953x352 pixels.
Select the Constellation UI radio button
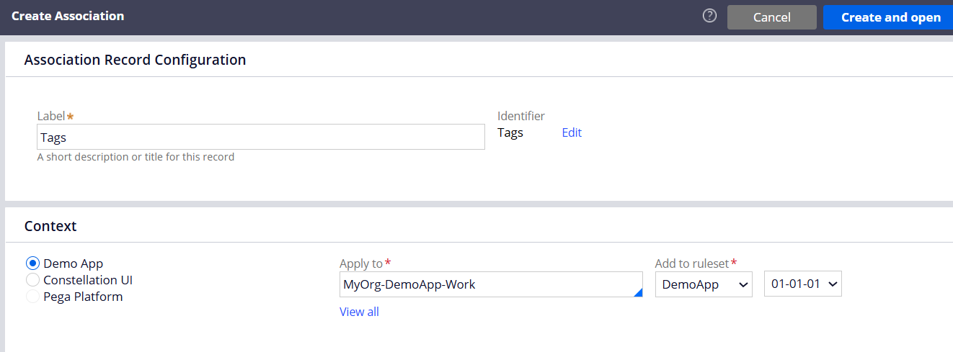click(32, 280)
